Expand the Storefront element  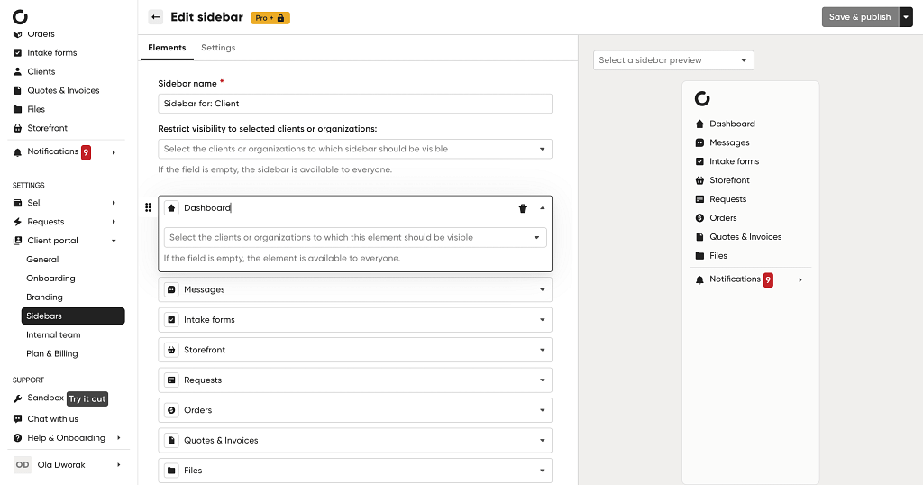pyautogui.click(x=542, y=350)
